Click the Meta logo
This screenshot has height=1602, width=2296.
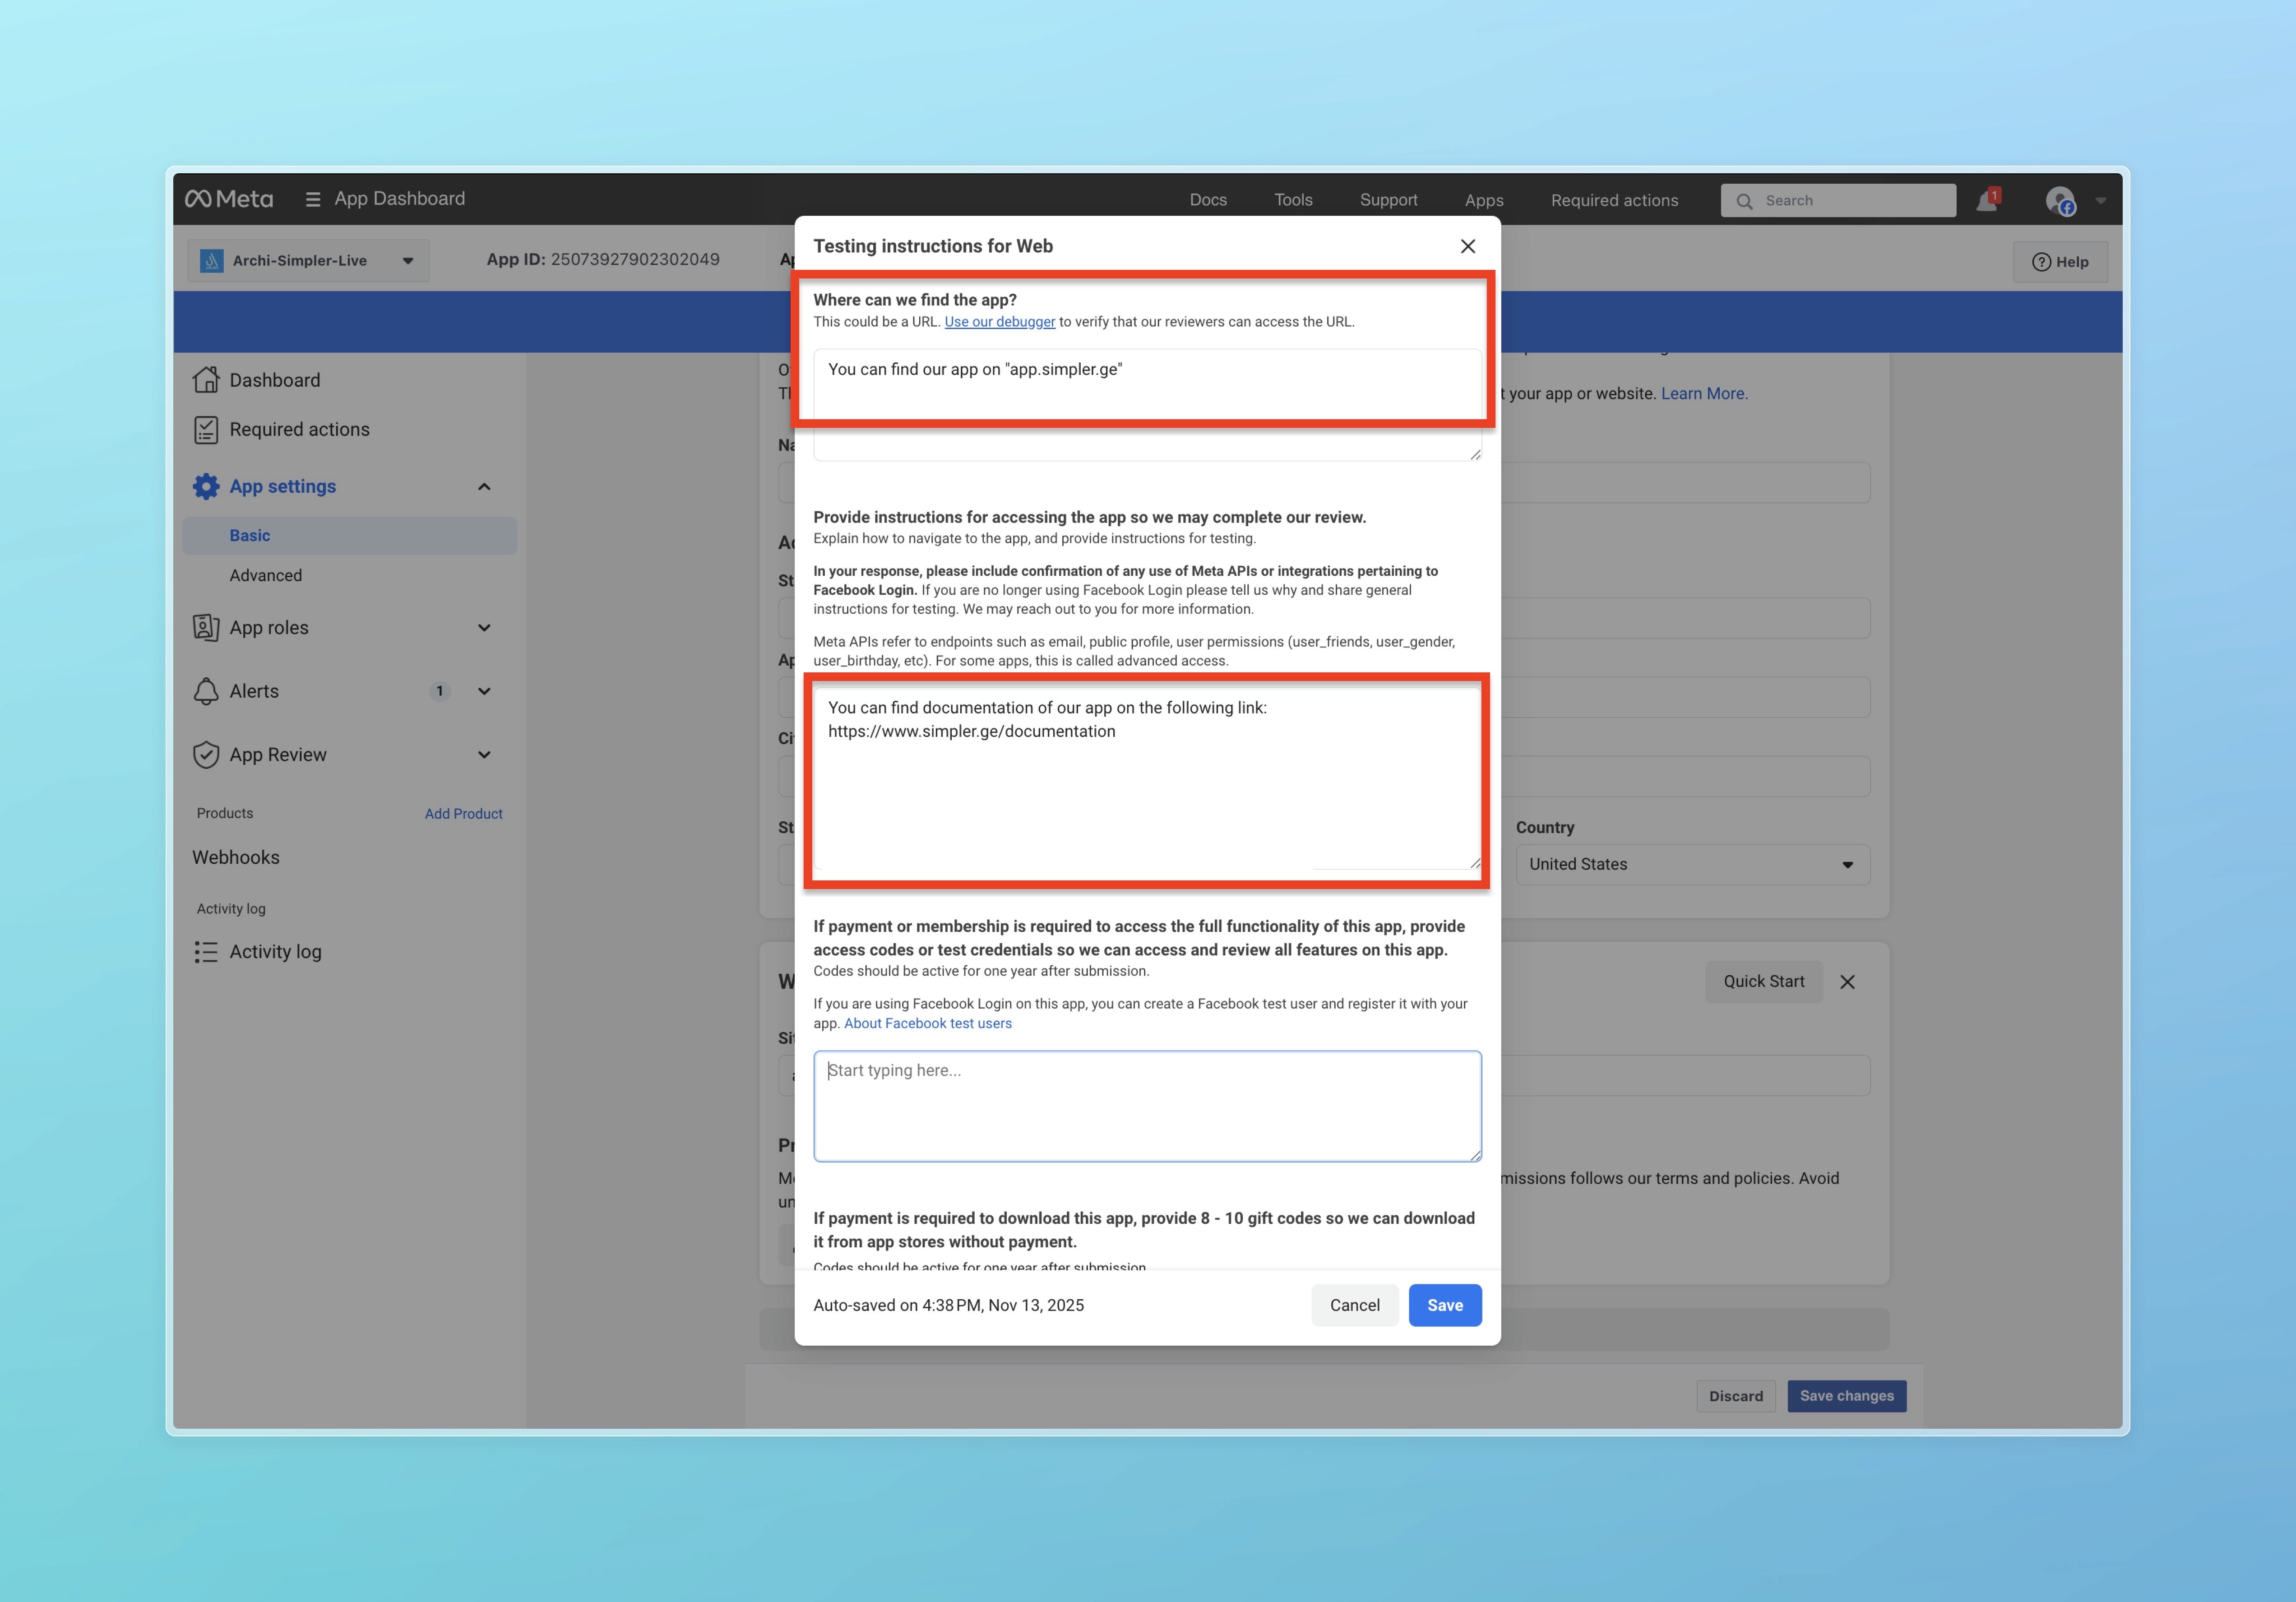(x=229, y=199)
